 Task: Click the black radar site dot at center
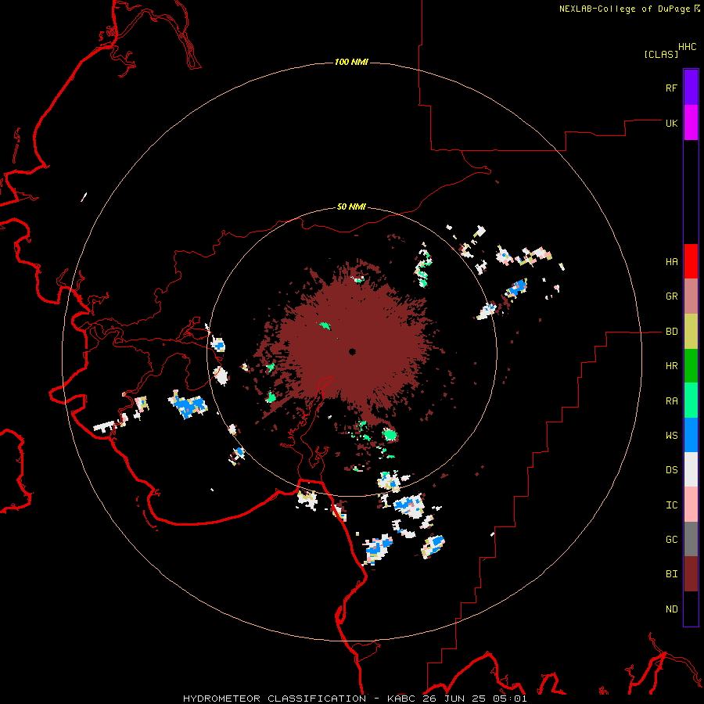pyautogui.click(x=352, y=352)
